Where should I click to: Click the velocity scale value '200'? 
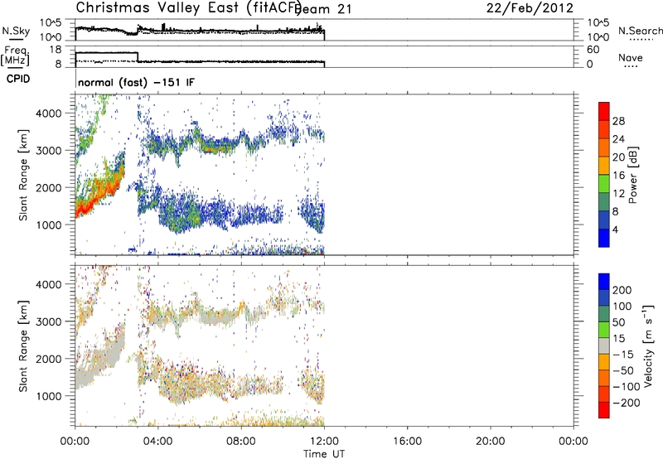(622, 290)
